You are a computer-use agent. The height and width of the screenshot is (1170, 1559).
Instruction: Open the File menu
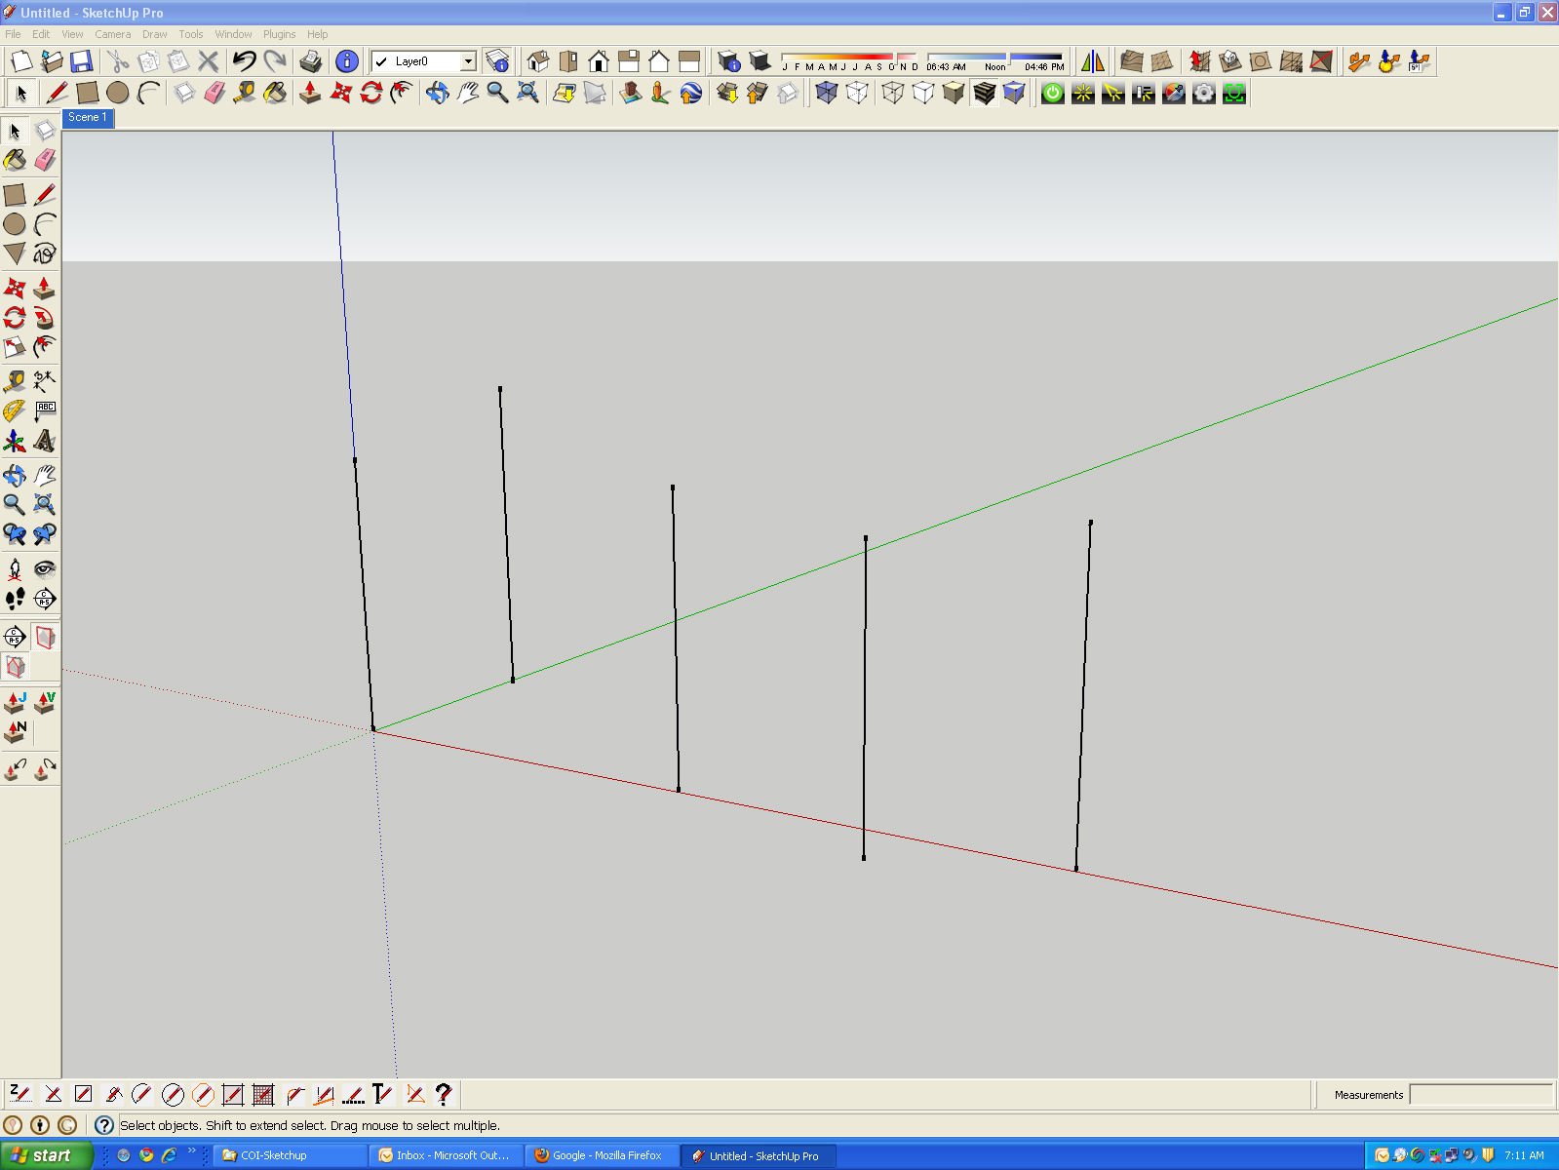13,34
